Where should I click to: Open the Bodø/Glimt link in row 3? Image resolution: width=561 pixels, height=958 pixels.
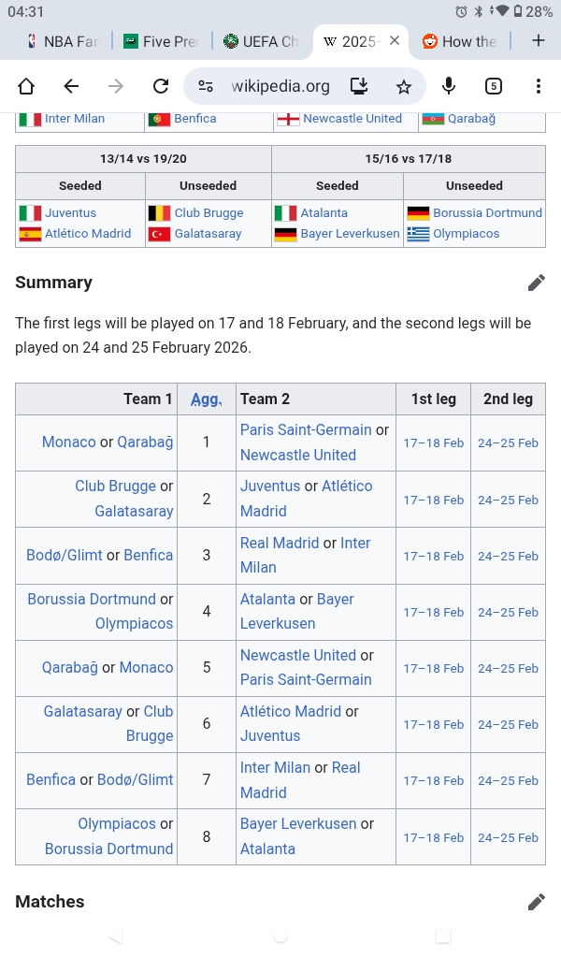click(65, 555)
